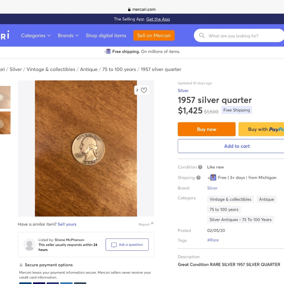Viewport: 284px width, 284px height.
Task: Click the Shipping help question mark
Action: tap(199, 177)
